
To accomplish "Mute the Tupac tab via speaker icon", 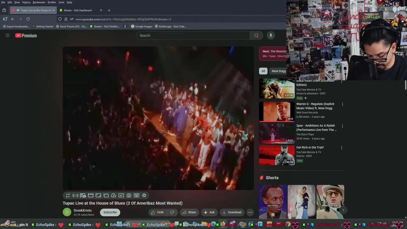I will point(18,10).
